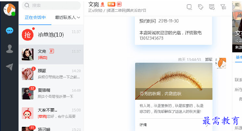This screenshot has height=131, width=242.
Task: Expand the 最近联系人 dropdown
Action: click(68, 18)
